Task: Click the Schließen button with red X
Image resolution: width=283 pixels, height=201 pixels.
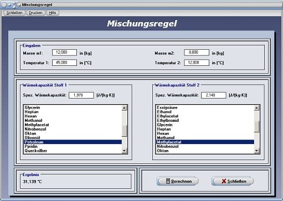Action: coord(233,181)
